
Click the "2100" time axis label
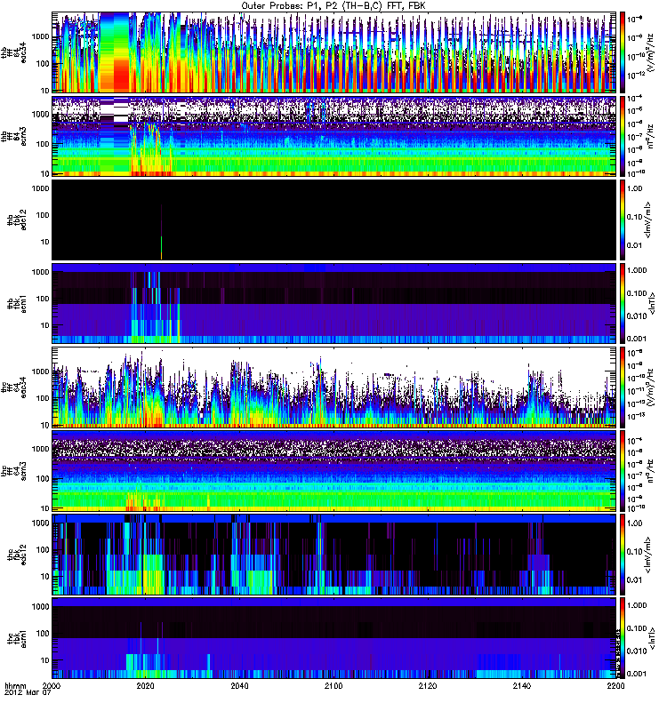click(x=333, y=685)
